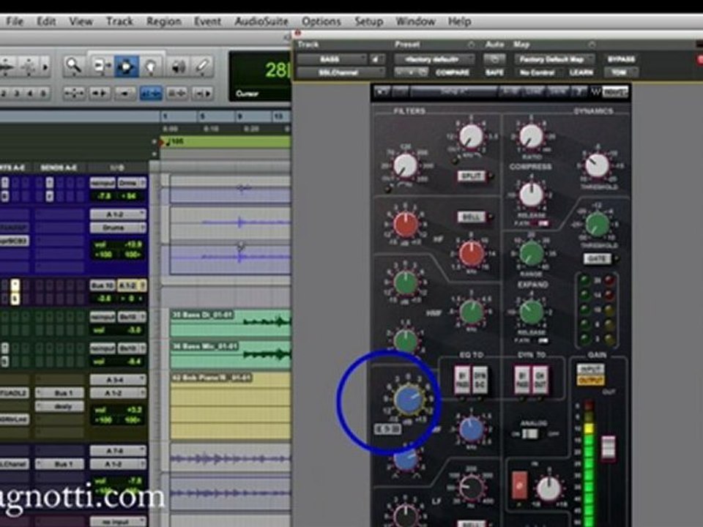Select the Pencil tool

coord(203,67)
